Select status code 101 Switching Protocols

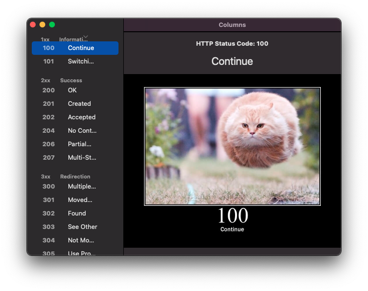point(75,62)
